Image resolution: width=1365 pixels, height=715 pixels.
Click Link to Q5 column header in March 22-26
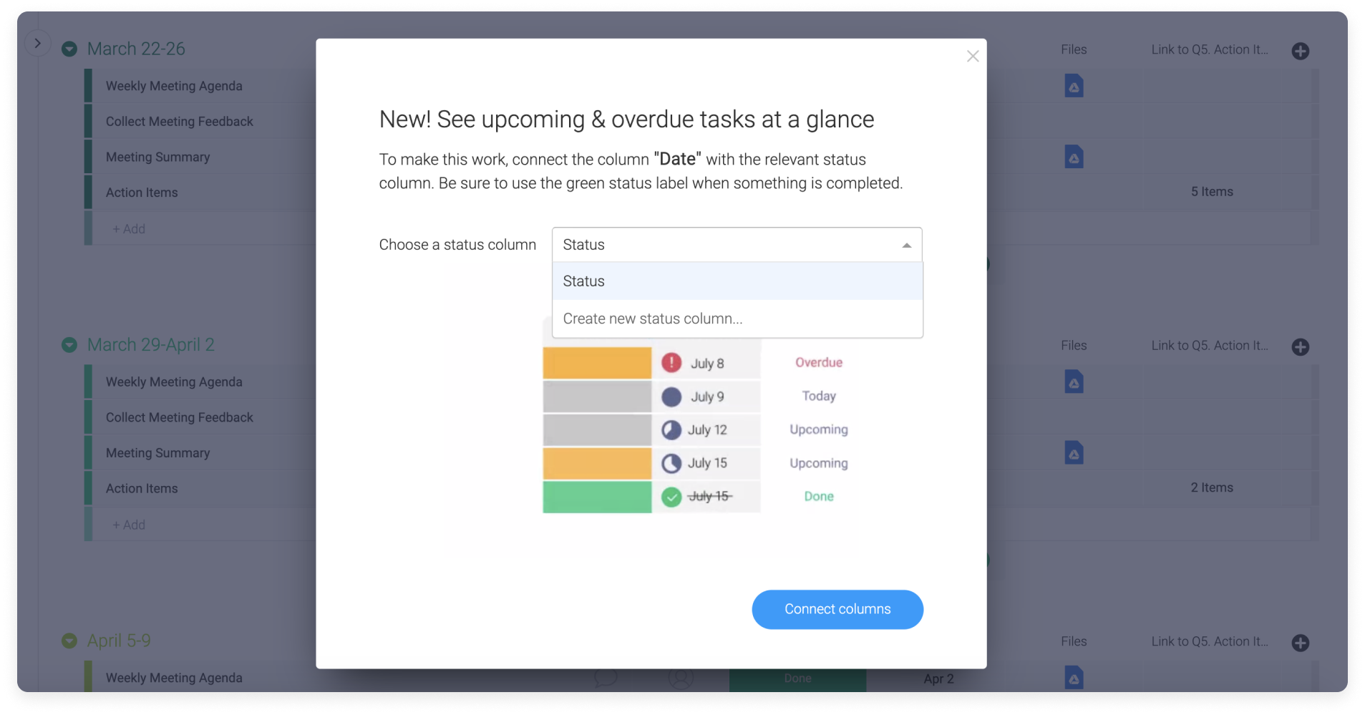[1210, 49]
